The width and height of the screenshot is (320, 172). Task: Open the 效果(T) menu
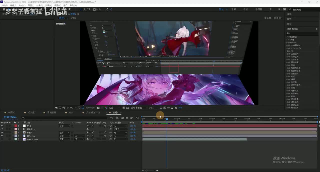40,5
